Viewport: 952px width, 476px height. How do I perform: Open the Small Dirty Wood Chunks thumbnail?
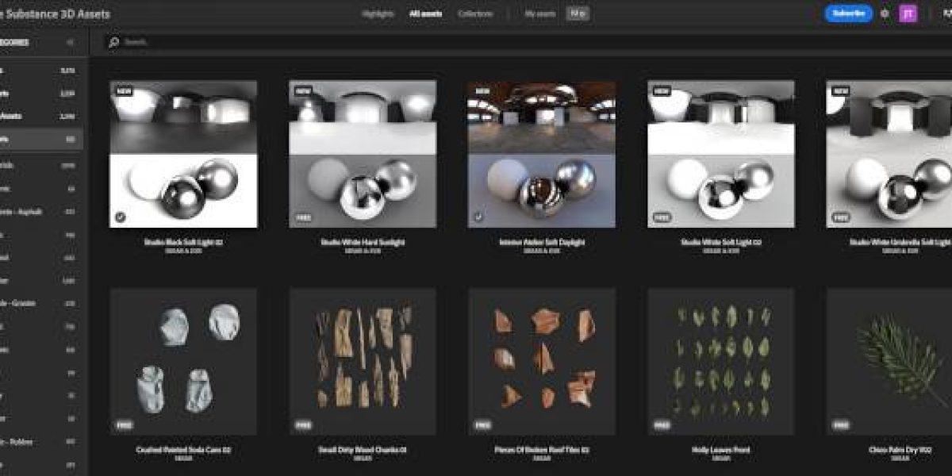pos(362,361)
